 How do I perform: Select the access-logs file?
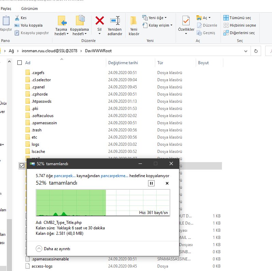pos(42,266)
